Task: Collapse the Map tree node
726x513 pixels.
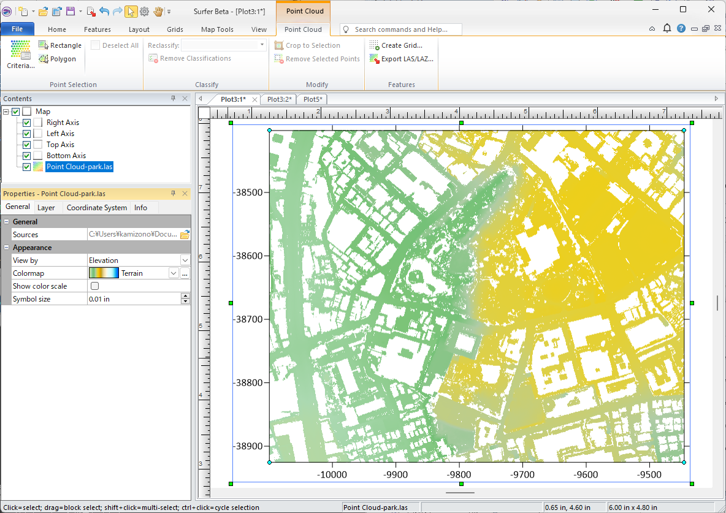Action: (6, 112)
